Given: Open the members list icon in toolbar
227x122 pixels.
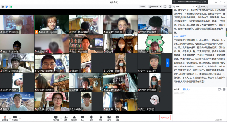Looking at the screenshot, I should (x=74, y=118).
